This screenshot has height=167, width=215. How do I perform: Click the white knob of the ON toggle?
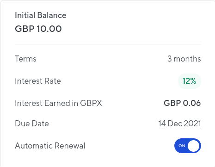[x=193, y=146]
